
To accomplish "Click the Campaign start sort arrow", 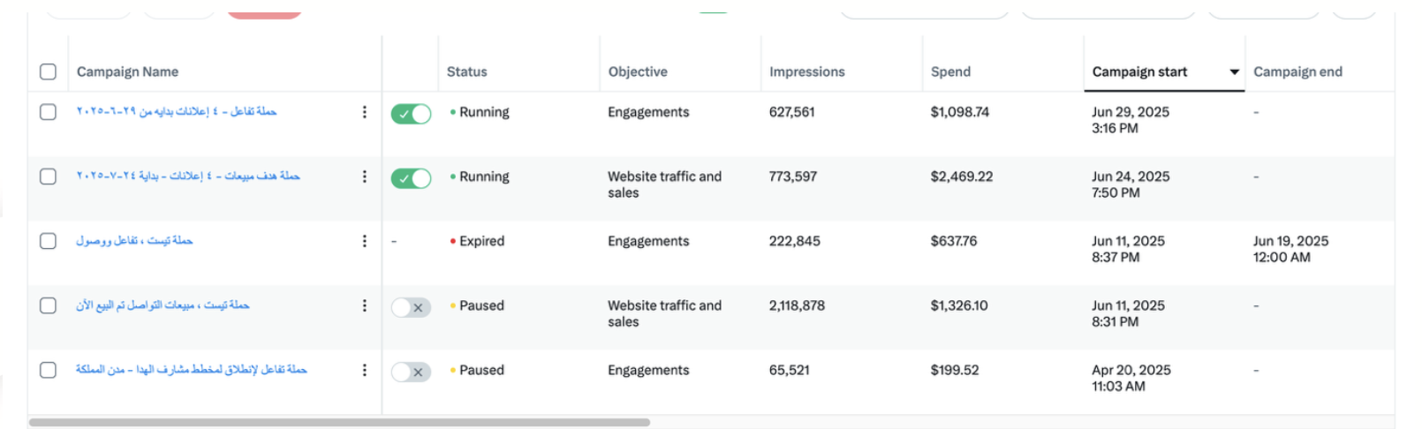I will [1235, 72].
